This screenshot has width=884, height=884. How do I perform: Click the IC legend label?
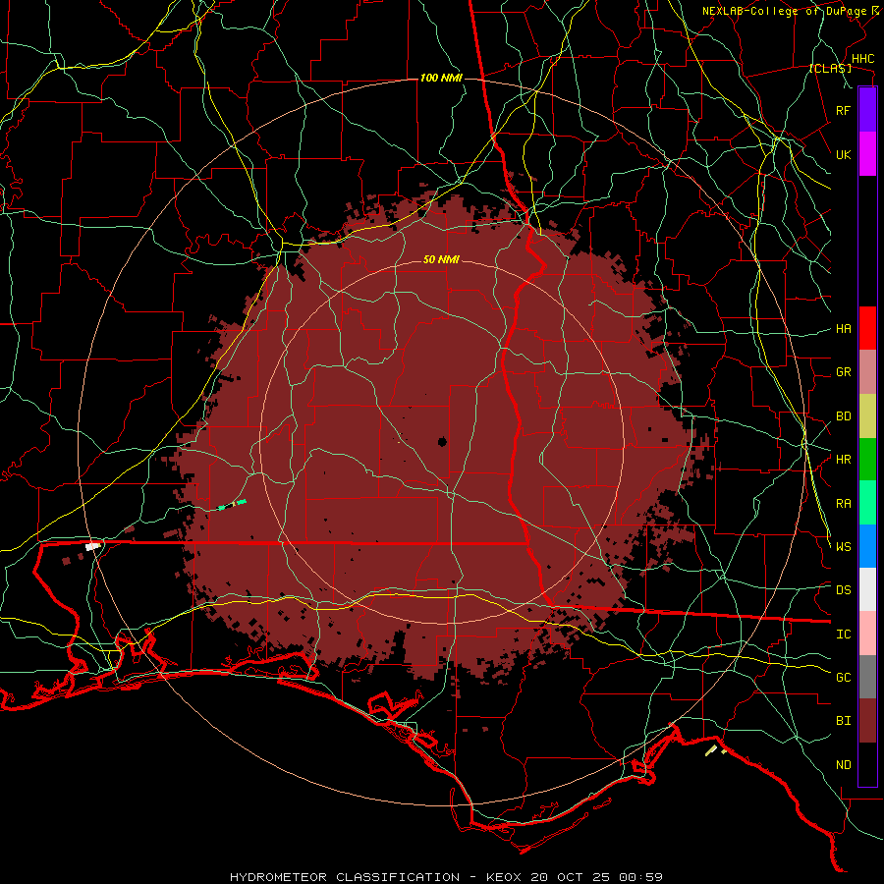[843, 635]
